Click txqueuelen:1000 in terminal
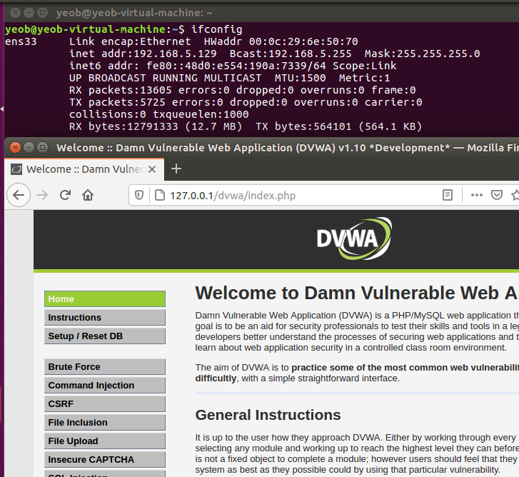Viewport: 519px width, 477px height. (201, 114)
